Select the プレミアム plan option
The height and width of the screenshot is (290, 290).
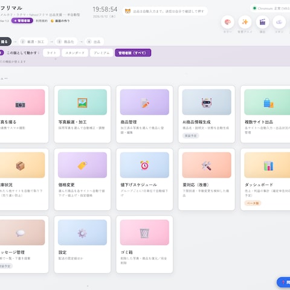click(101, 53)
